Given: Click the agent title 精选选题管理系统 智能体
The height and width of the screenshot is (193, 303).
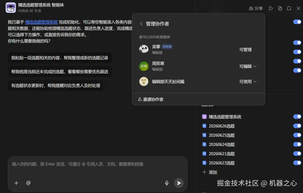Looking at the screenshot, I should pos(41,5).
